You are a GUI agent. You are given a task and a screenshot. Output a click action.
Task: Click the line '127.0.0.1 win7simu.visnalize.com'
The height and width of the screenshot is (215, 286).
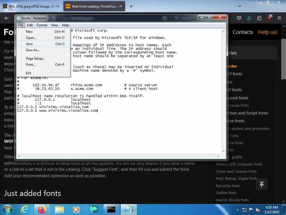(53, 107)
